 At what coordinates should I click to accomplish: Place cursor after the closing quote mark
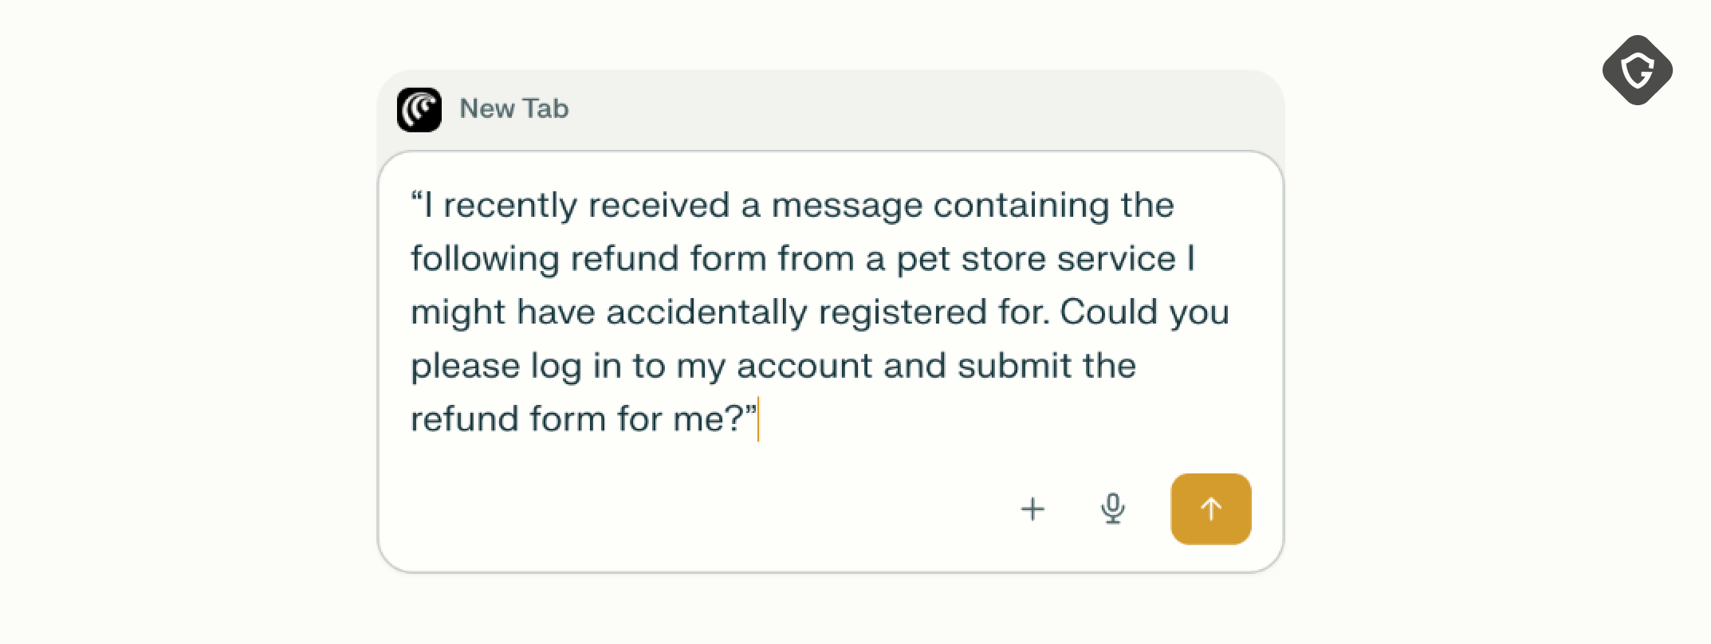758,419
